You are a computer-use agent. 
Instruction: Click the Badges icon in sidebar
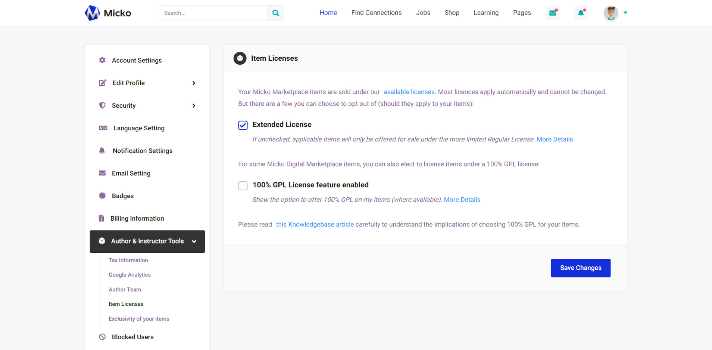(x=102, y=196)
